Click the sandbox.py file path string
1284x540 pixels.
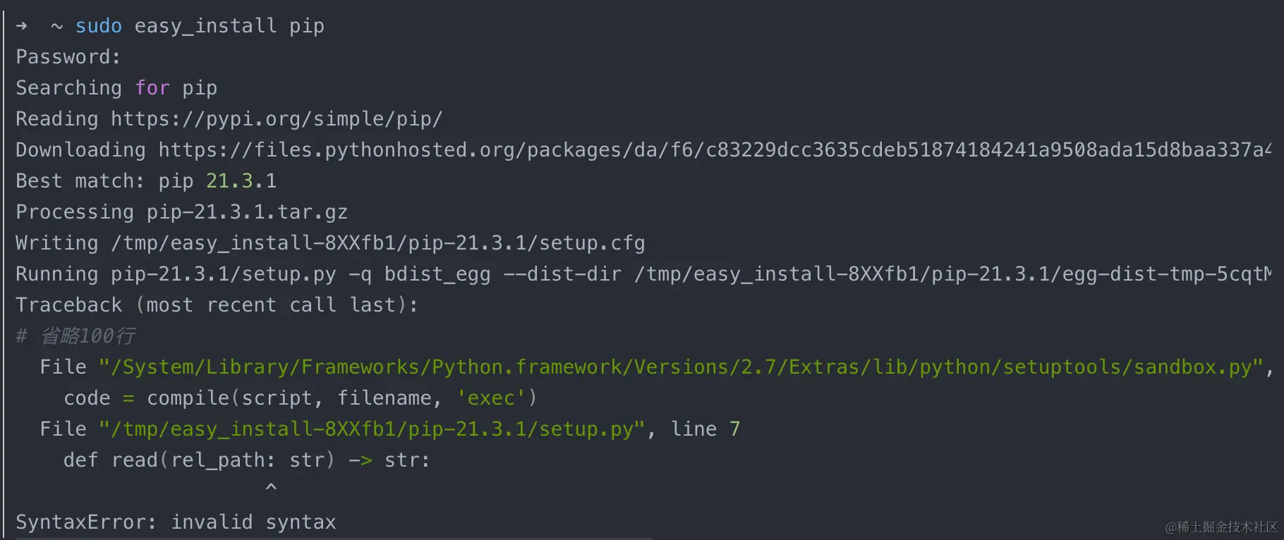pos(681,367)
